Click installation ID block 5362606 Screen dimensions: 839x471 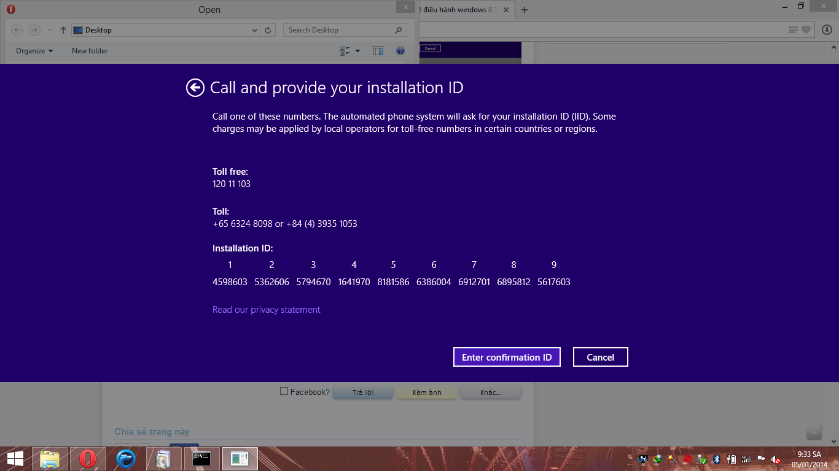tap(271, 282)
